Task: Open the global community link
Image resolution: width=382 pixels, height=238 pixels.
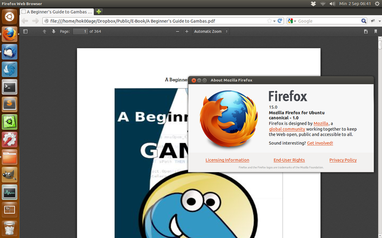Action: [287, 129]
